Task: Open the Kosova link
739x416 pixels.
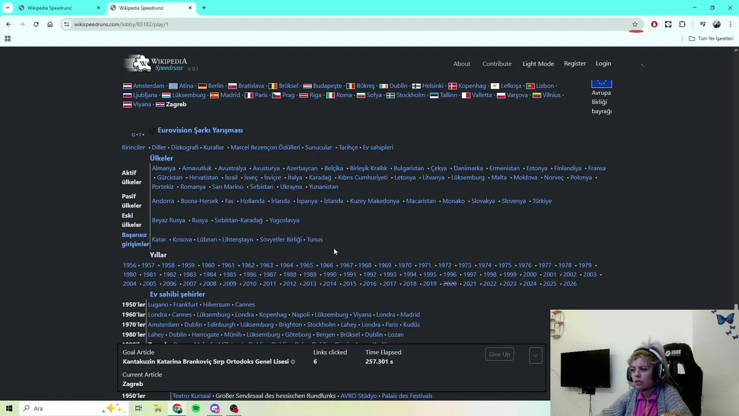Action: pyautogui.click(x=182, y=240)
